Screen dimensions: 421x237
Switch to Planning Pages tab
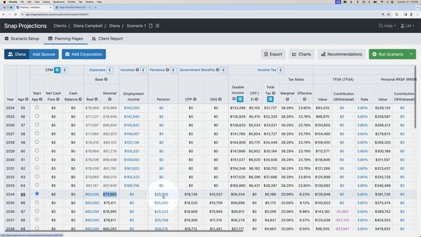[x=66, y=39]
